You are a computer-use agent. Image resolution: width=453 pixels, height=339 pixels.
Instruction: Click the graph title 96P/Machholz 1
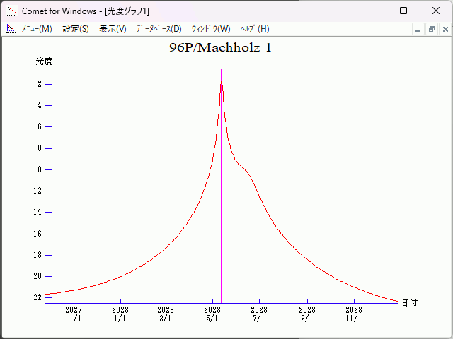tap(220, 48)
